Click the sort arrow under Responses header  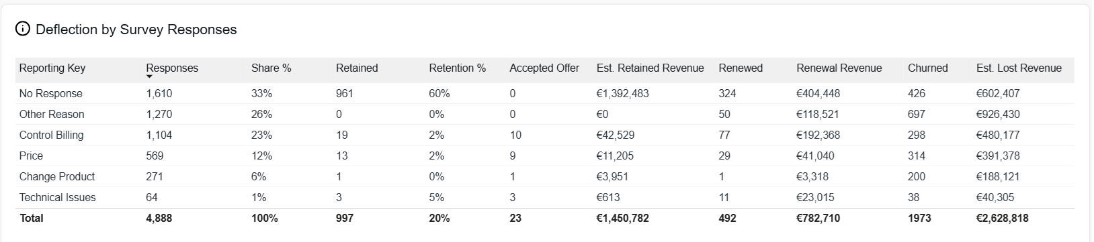pyautogui.click(x=150, y=77)
